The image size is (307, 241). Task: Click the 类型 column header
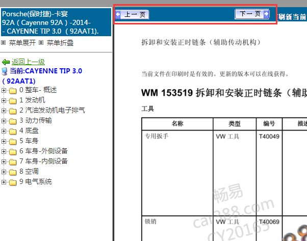point(235,124)
